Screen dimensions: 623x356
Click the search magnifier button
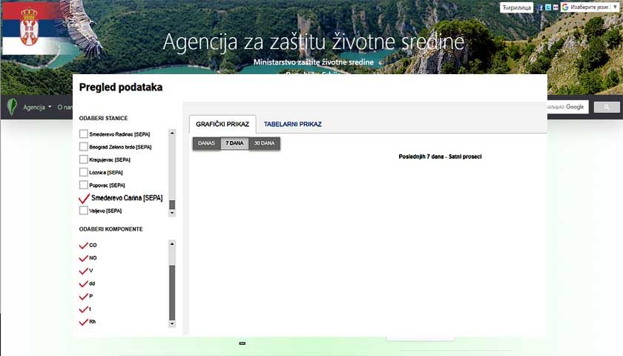click(607, 107)
